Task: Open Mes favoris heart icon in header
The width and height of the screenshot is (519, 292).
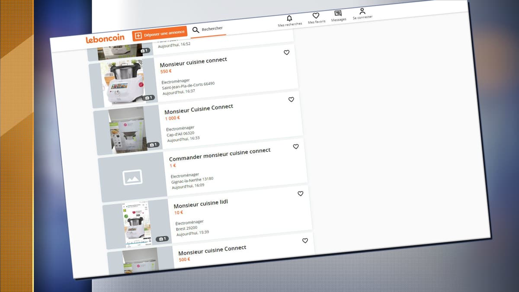Action: click(316, 16)
